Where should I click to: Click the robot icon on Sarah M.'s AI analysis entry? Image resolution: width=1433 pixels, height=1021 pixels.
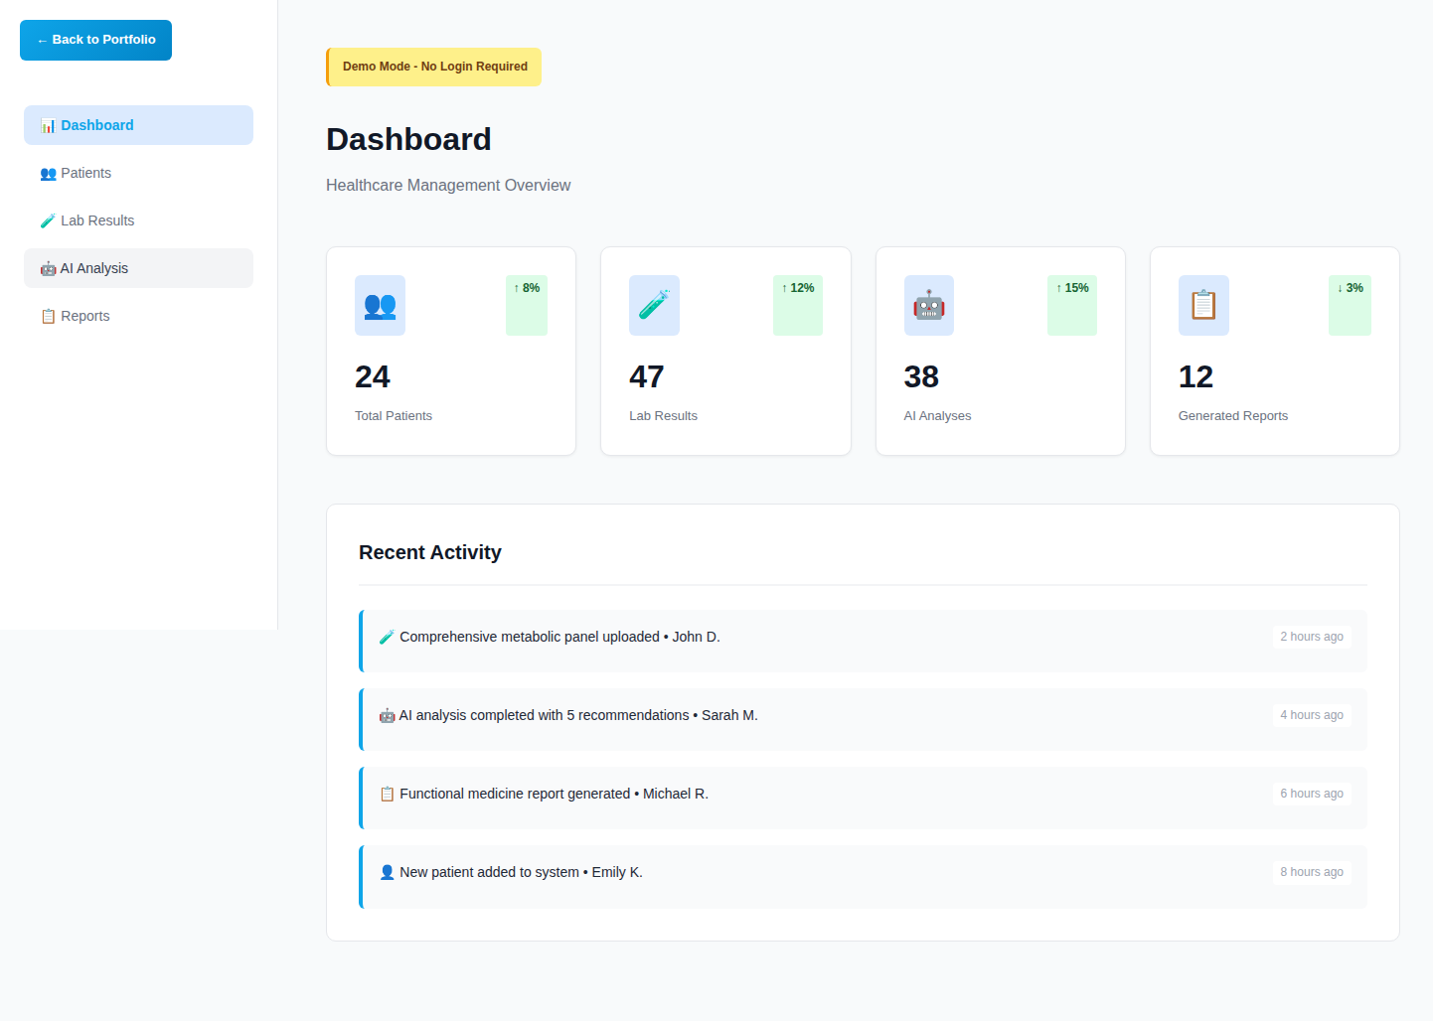click(x=386, y=715)
